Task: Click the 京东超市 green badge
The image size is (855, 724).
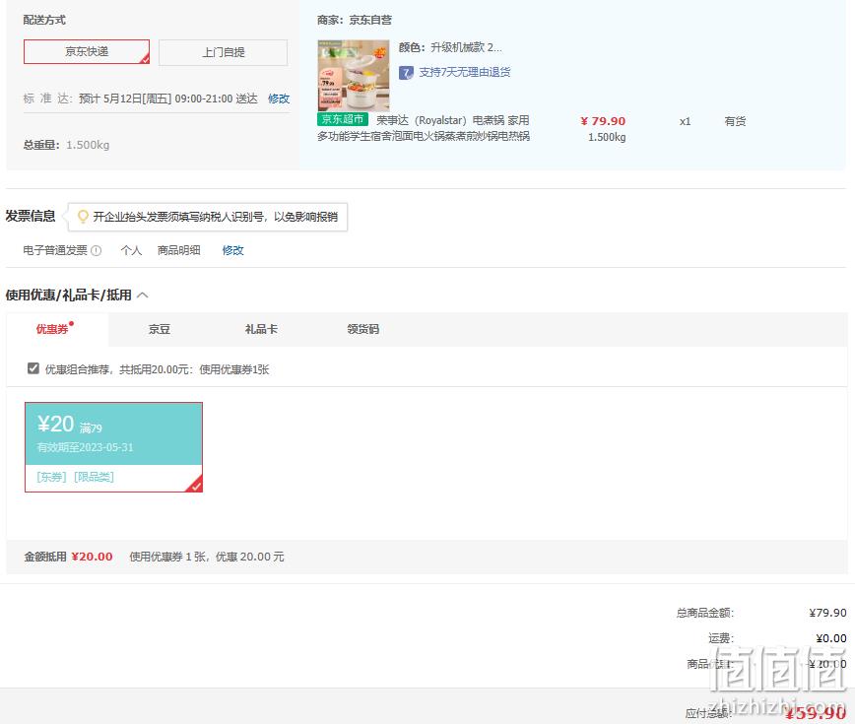Action: pyautogui.click(x=343, y=119)
